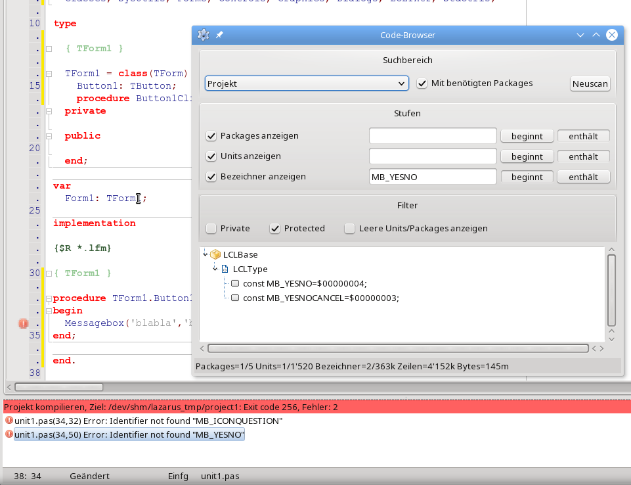Click the MB_ICONQUESTION error icon in messages
Image resolution: width=631 pixels, height=485 pixels.
coord(9,421)
